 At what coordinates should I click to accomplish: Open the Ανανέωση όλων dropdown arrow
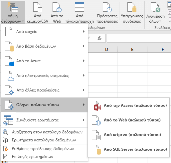pos(160,21)
